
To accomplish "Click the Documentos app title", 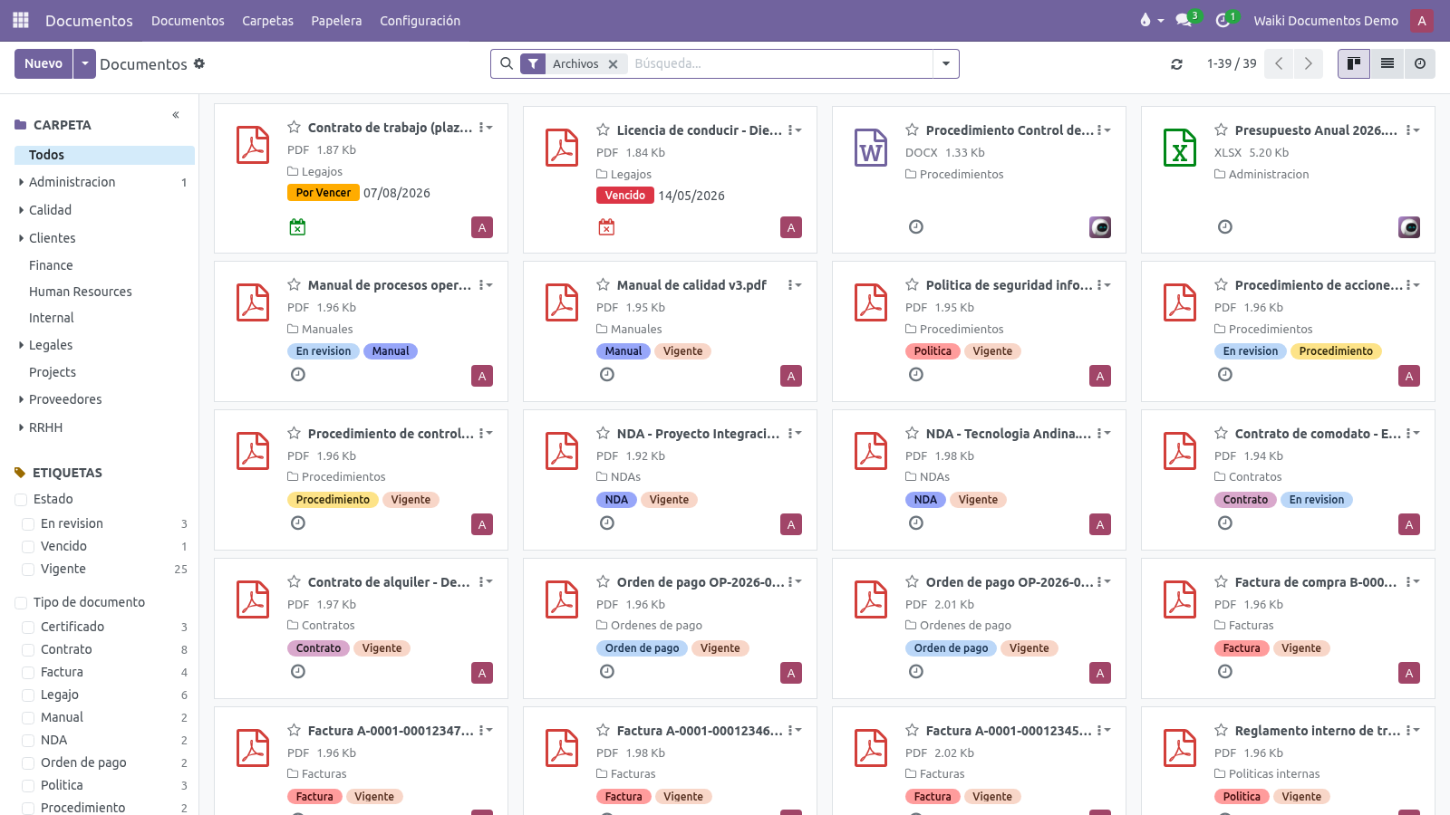I will [89, 21].
